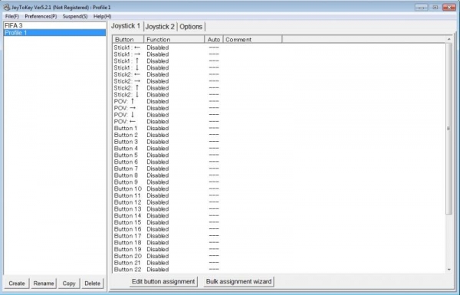Switch to the Joystick 1 tab
460x295 pixels.
[126, 26]
